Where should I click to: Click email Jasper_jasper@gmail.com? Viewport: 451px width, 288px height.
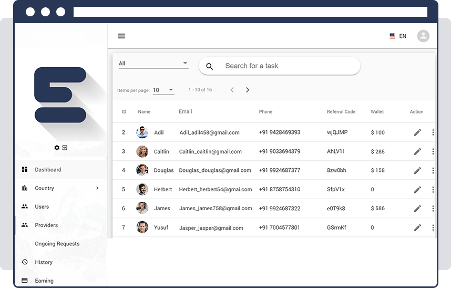(x=211, y=228)
